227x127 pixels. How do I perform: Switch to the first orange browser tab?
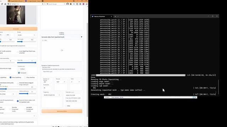click(x=16, y=1)
